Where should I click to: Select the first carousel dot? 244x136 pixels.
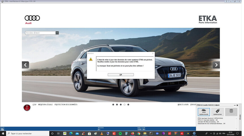point(113,105)
